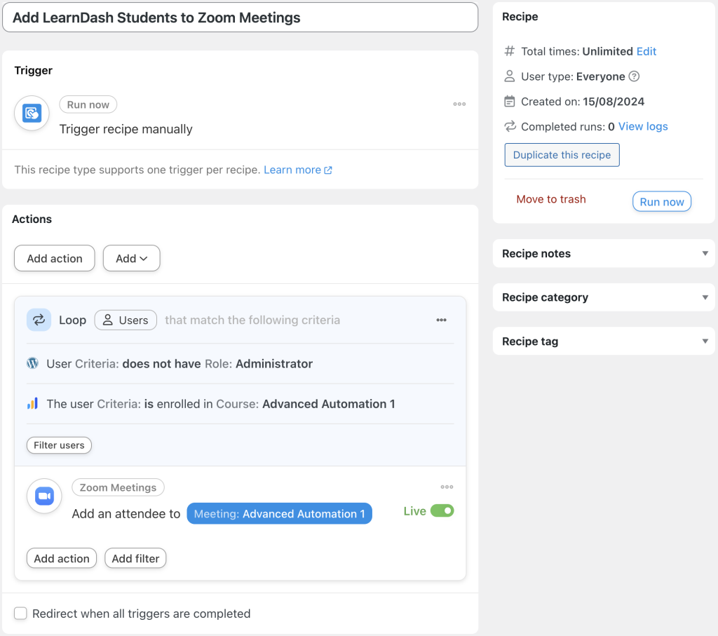Open the Add dropdown under Actions
Image resolution: width=718 pixels, height=636 pixels.
coord(131,258)
